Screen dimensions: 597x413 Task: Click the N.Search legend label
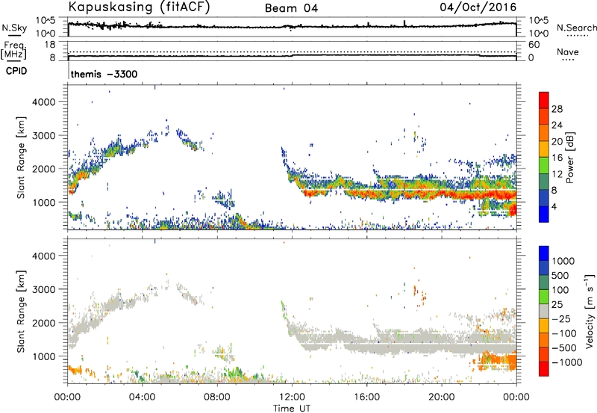pyautogui.click(x=576, y=28)
